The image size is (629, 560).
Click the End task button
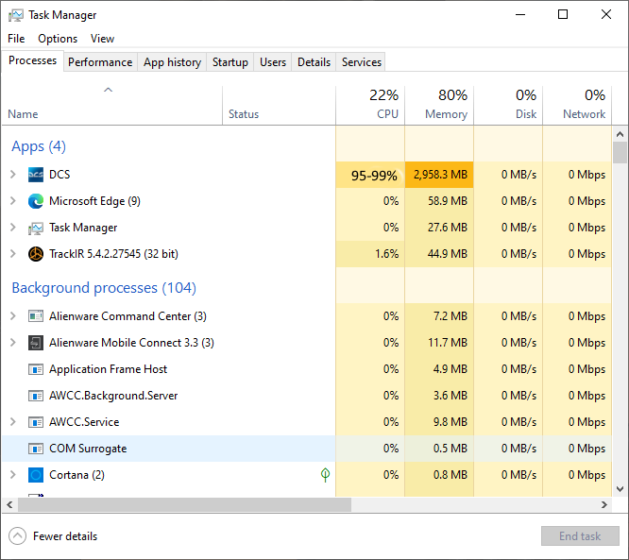click(x=580, y=536)
